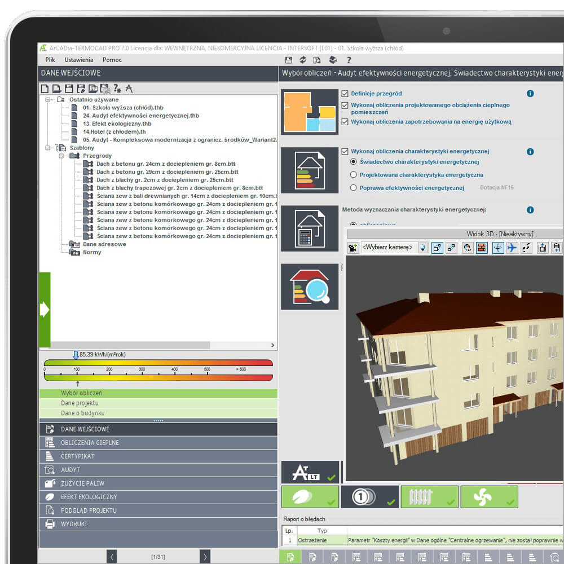Open recent file 13. Efekt ekologiczny.thb
This screenshot has width=564, height=564.
pyautogui.click(x=117, y=124)
